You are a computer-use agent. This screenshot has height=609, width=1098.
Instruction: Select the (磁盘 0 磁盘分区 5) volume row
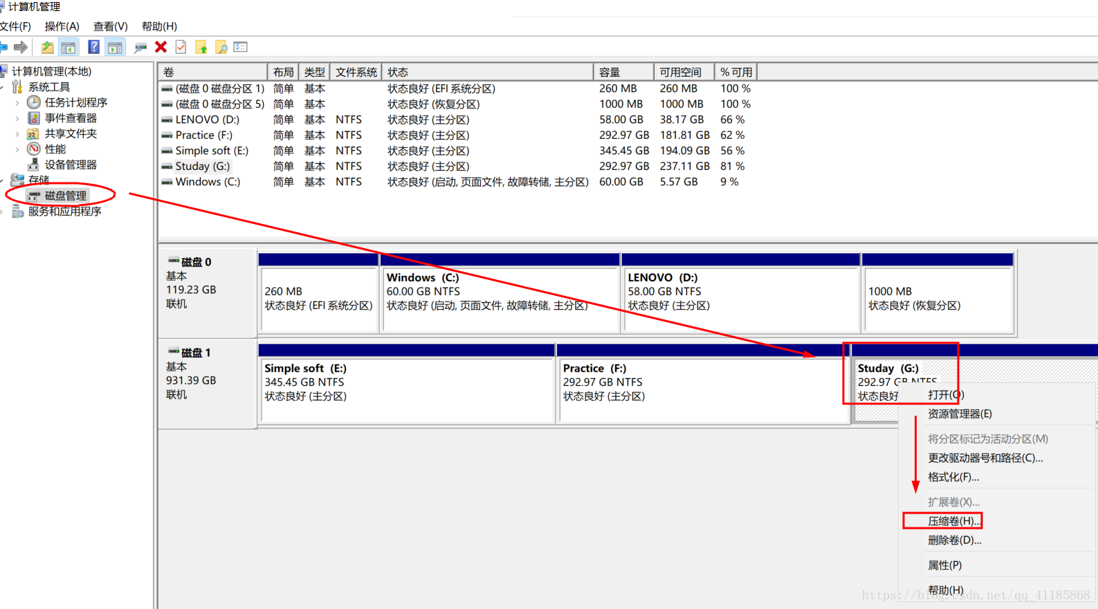point(457,104)
